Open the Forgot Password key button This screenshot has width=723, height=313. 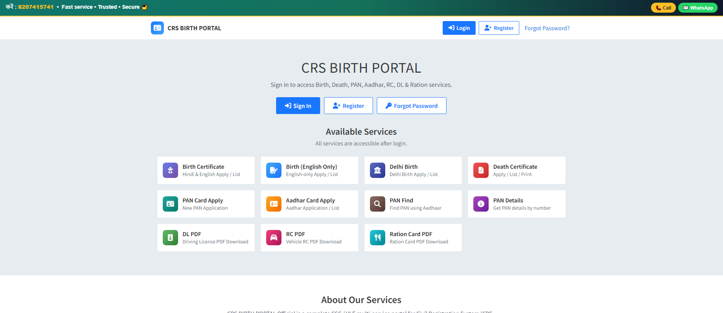click(x=412, y=106)
